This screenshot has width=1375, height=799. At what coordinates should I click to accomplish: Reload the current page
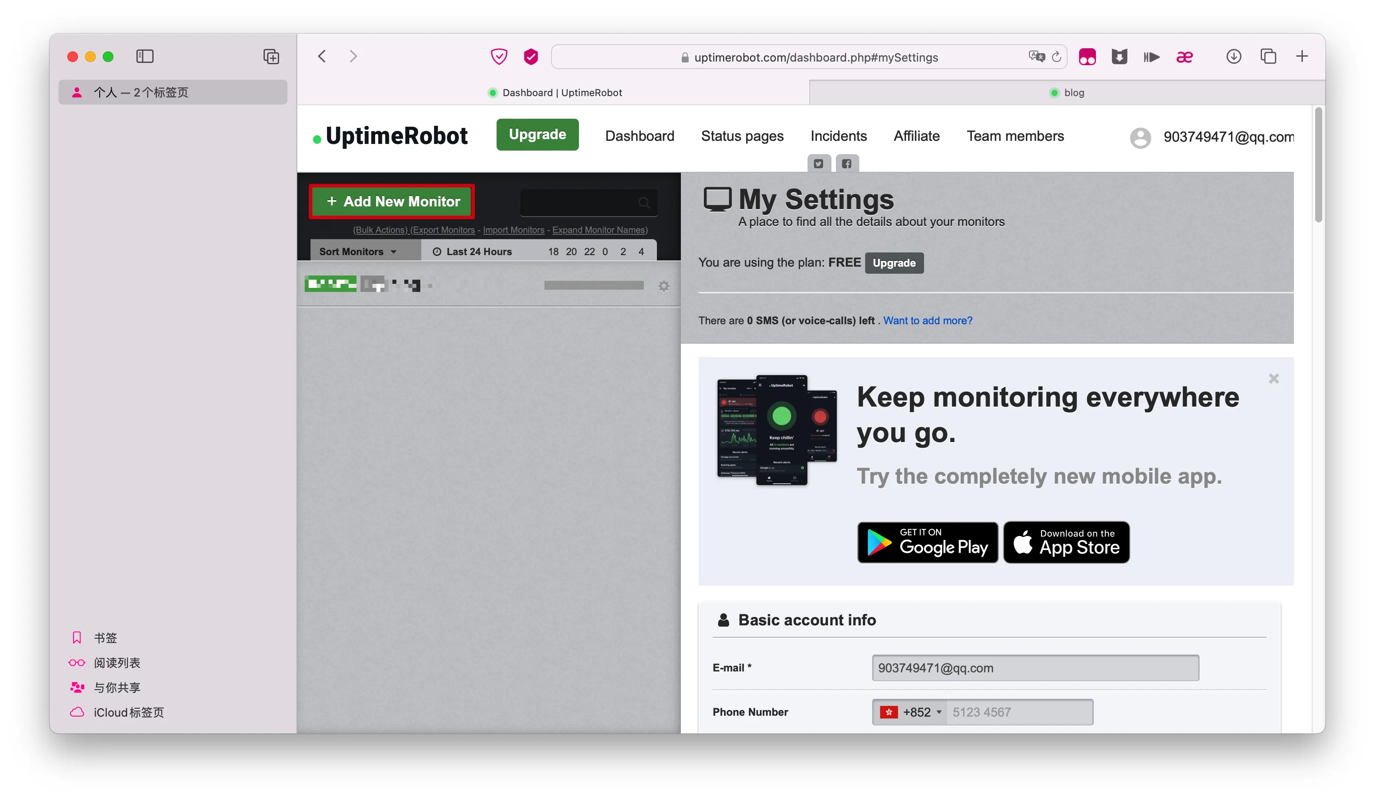pyautogui.click(x=1057, y=57)
